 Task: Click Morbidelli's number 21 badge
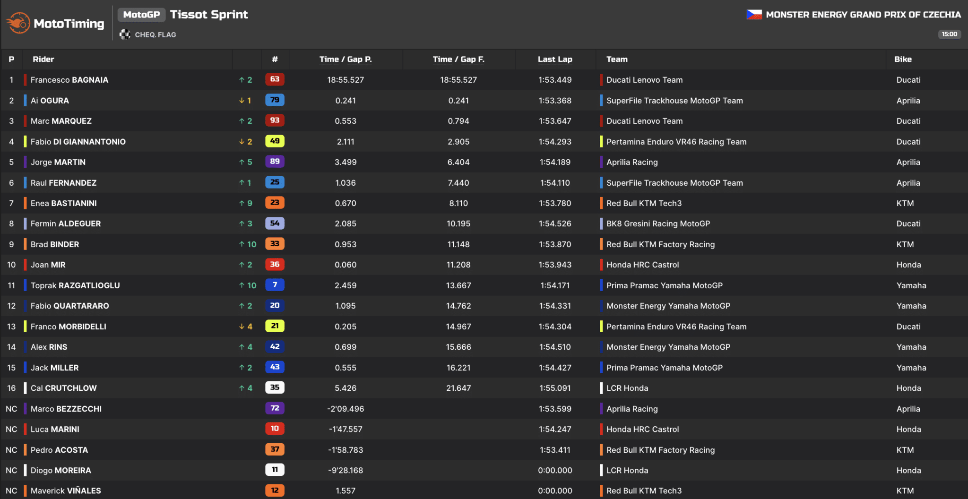point(275,326)
